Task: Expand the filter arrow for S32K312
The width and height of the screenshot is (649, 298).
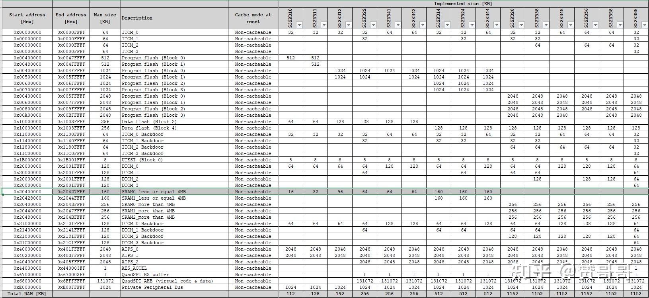Action: (x=349, y=25)
